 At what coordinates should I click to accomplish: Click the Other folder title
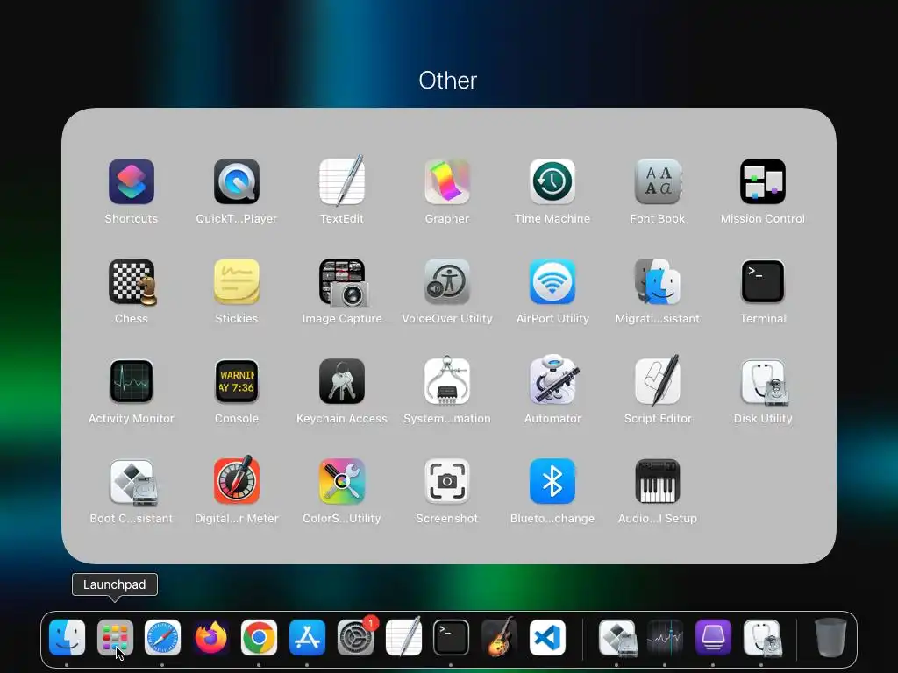[448, 81]
